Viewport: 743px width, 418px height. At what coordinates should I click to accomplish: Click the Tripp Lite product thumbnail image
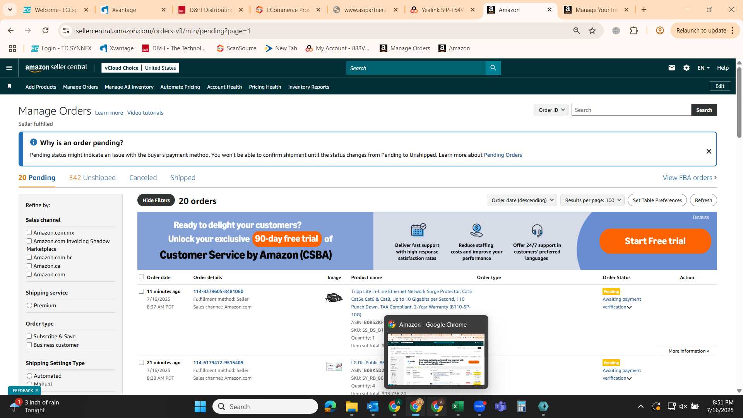click(x=334, y=298)
